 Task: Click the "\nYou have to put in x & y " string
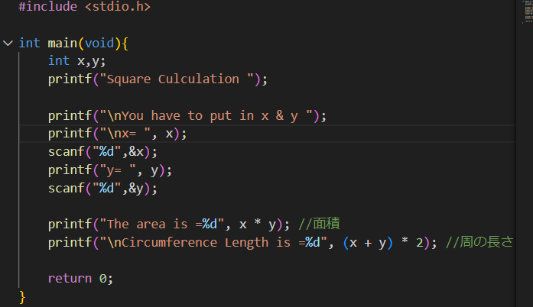coord(206,116)
